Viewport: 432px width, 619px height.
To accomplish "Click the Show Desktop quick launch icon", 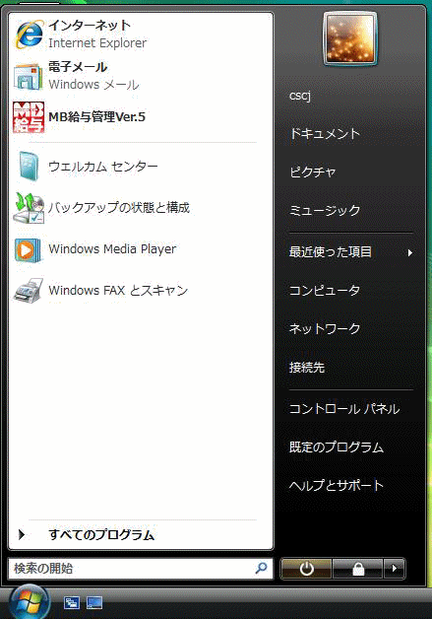I will pos(94,603).
